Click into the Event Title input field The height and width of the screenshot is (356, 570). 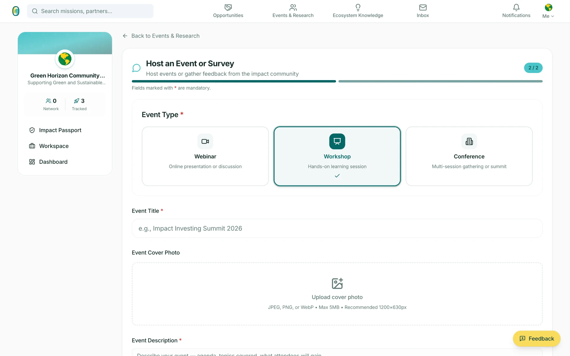(337, 228)
